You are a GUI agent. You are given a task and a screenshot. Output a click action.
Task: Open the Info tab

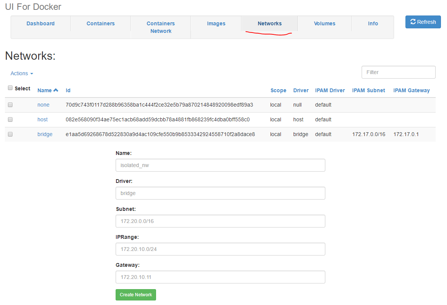[x=373, y=24]
